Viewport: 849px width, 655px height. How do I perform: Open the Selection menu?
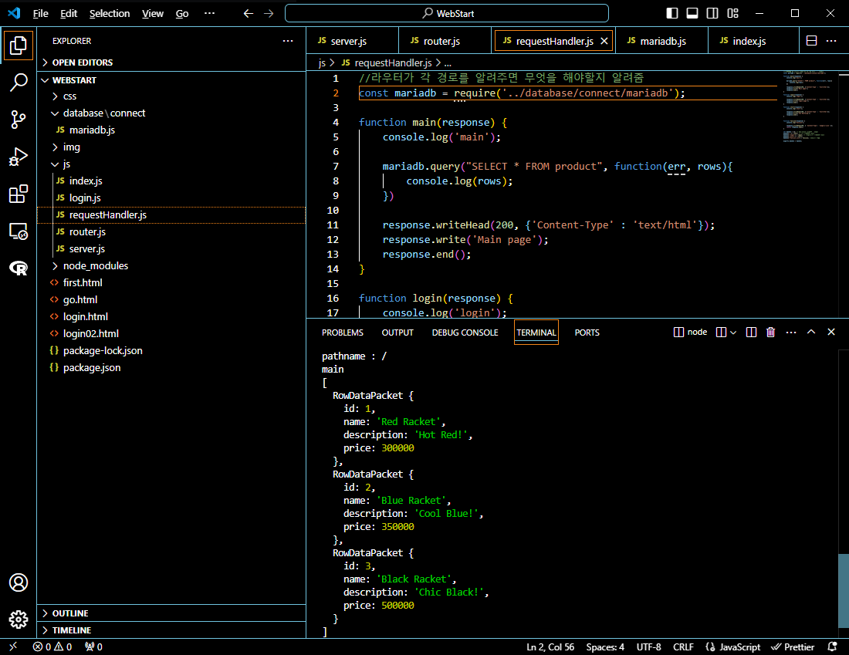point(110,14)
